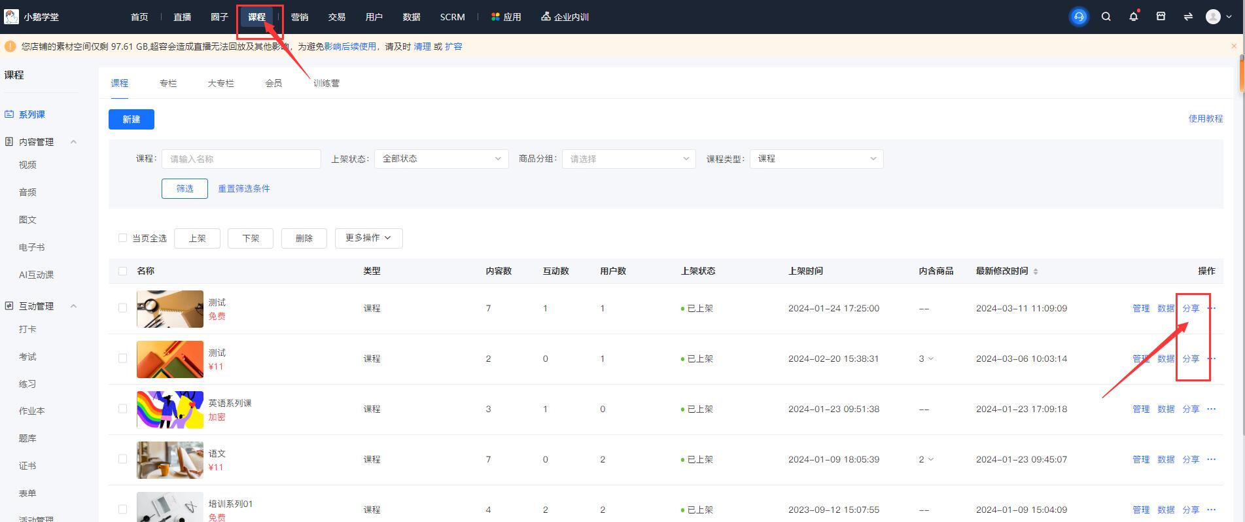Expand the 更多操作 dropdown
This screenshot has height=522, width=1245.
click(x=368, y=238)
